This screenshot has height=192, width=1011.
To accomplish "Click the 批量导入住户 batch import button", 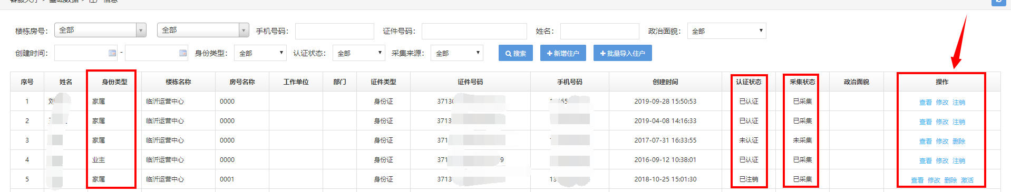I will click(623, 53).
